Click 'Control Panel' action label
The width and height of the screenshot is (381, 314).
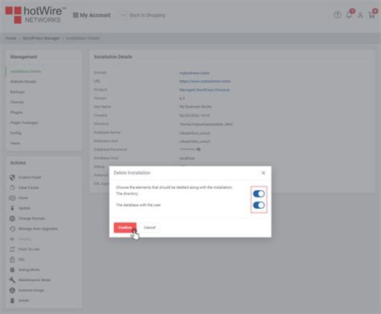pyautogui.click(x=30, y=178)
